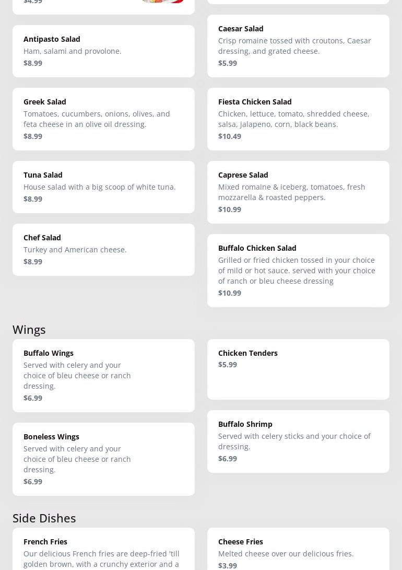Click the $10.49 price label

230,136
